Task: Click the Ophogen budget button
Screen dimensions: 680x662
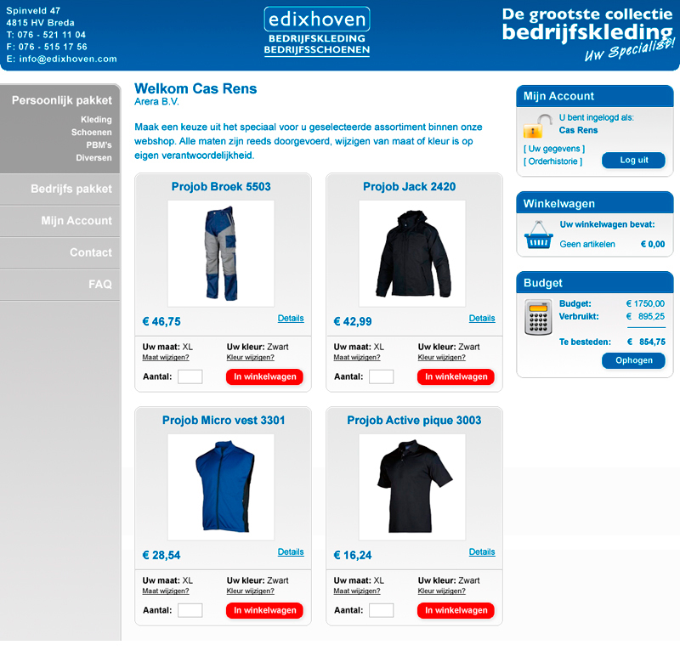Action: coord(633,360)
